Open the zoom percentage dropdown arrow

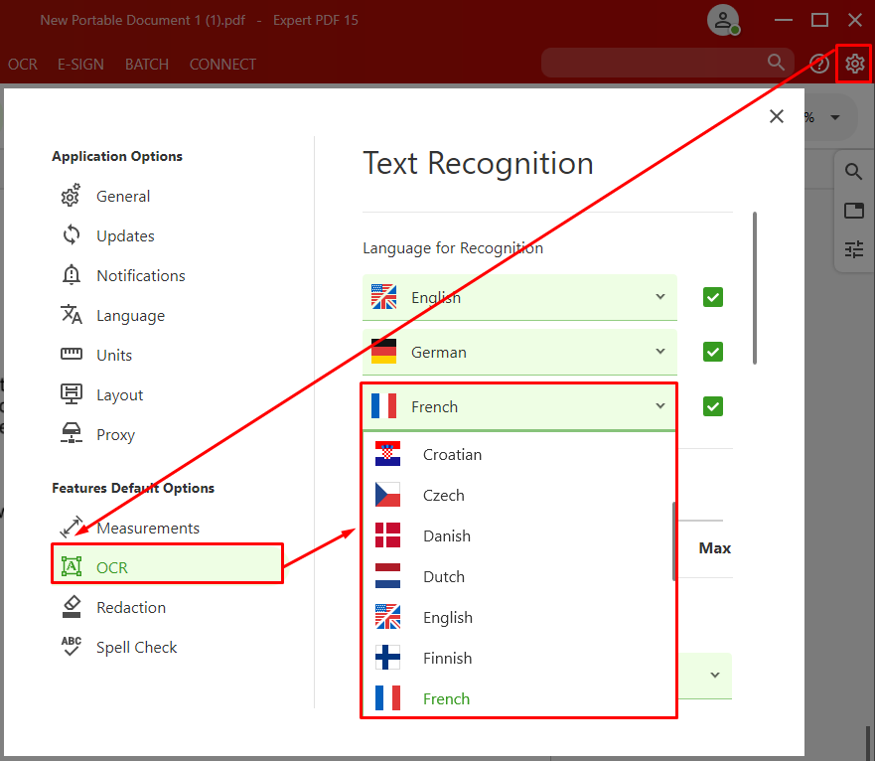(835, 117)
